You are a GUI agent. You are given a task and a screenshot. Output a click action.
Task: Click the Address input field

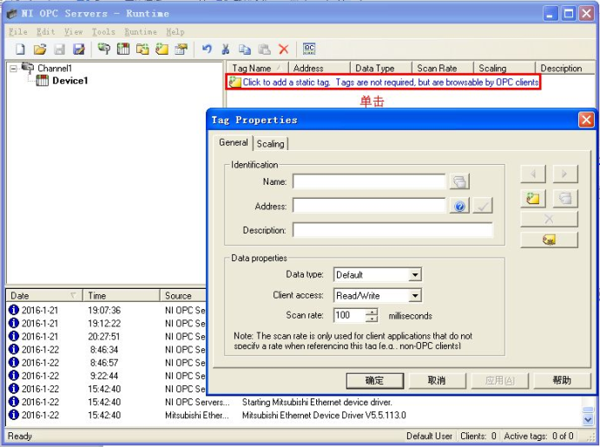369,206
